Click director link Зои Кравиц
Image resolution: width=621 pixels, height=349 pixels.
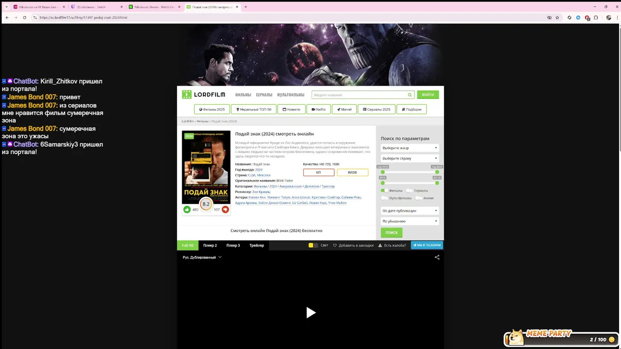coord(261,192)
